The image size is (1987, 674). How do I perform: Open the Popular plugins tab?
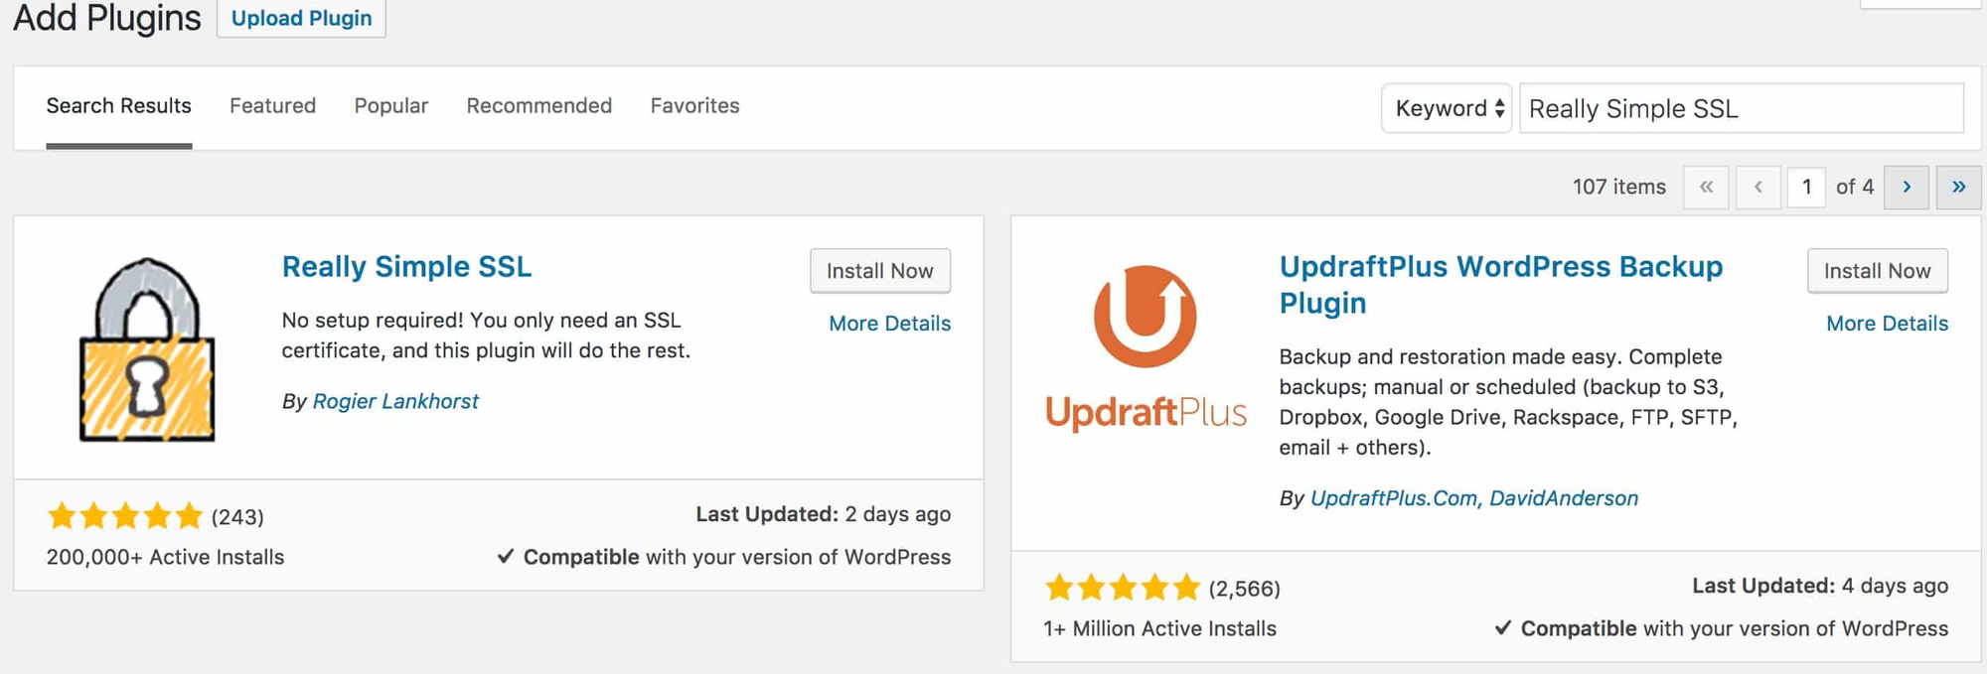(x=390, y=105)
